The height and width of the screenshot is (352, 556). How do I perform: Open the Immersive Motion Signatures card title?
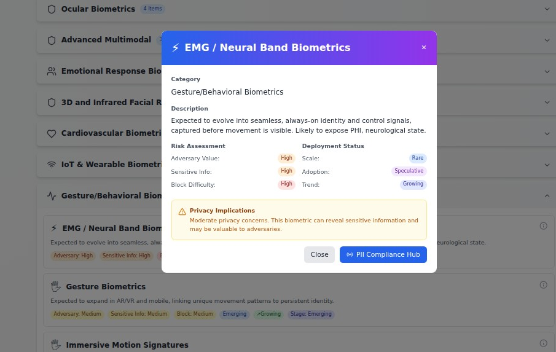pos(127,345)
